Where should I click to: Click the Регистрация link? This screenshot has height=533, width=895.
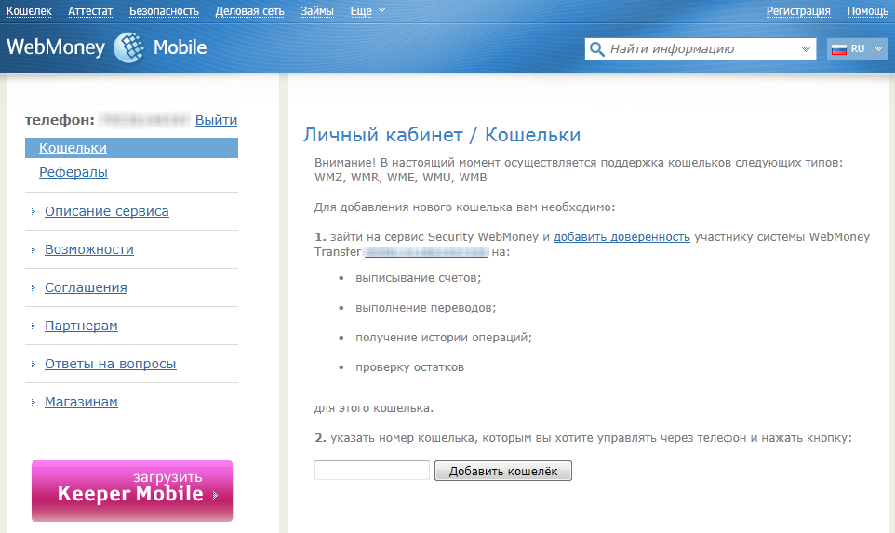click(798, 11)
